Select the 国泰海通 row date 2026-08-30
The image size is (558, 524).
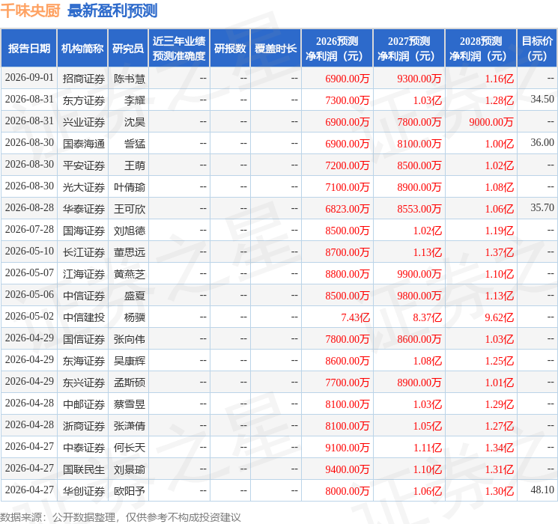click(29, 143)
